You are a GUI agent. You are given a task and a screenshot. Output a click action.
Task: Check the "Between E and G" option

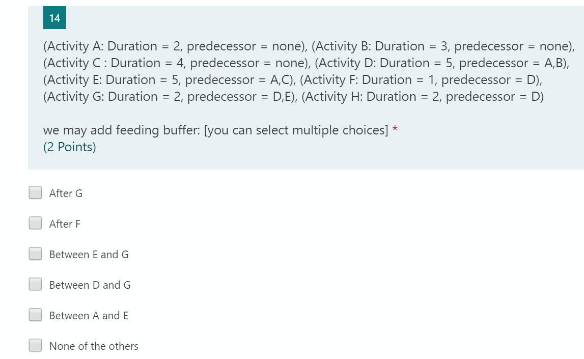(35, 253)
